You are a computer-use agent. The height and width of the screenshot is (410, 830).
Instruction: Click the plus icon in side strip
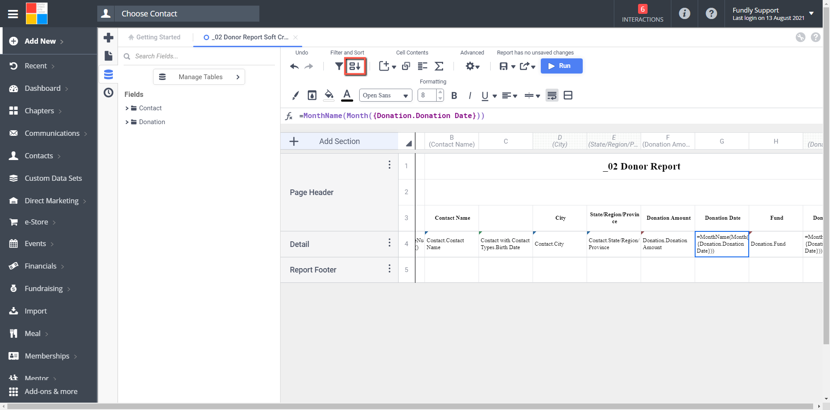(x=109, y=38)
